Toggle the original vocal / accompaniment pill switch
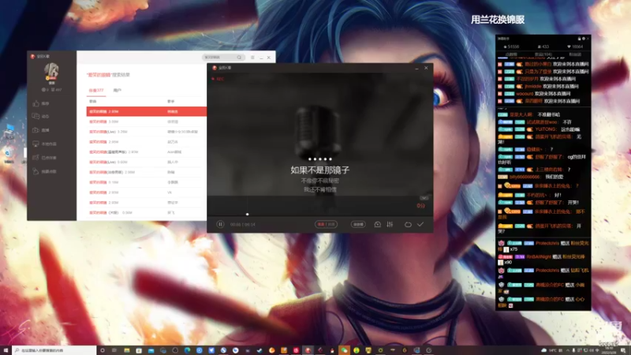The height and width of the screenshot is (355, 631). 326,224
